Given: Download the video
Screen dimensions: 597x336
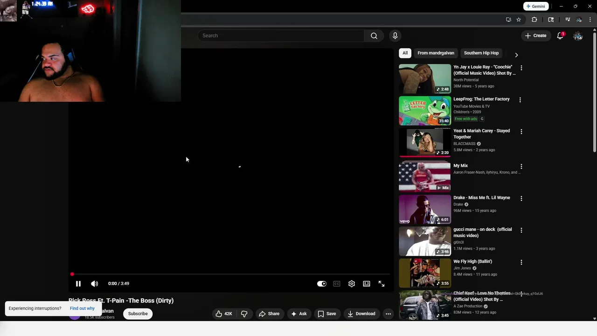Looking at the screenshot, I should [361, 314].
